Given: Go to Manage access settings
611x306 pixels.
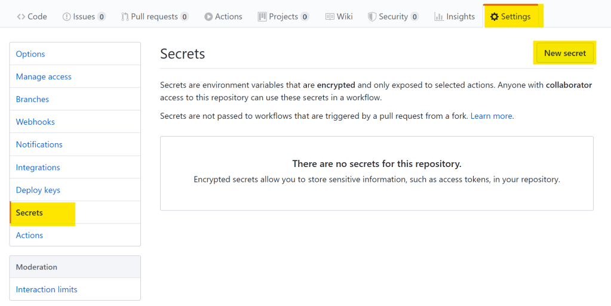Looking at the screenshot, I should click(x=44, y=76).
